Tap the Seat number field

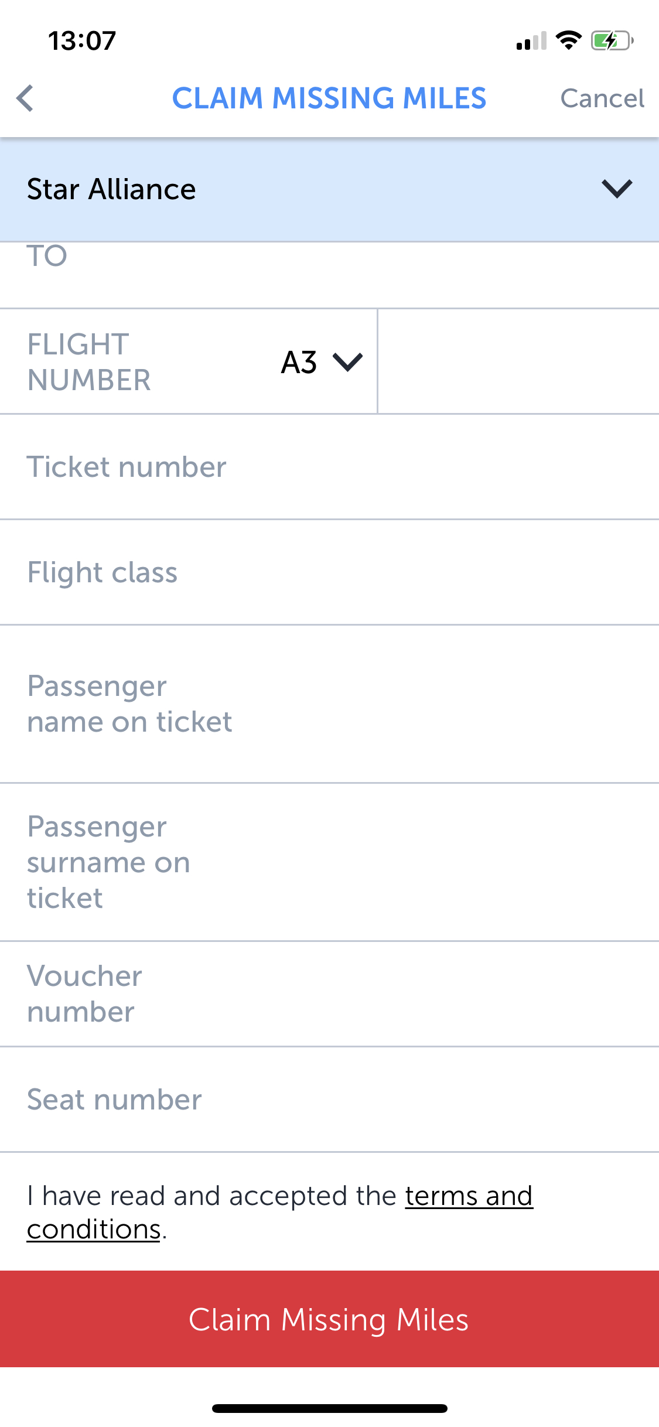tap(329, 1100)
